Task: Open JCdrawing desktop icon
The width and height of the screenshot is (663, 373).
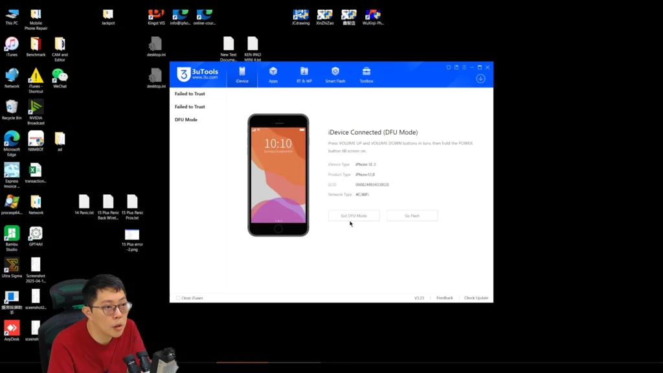Action: pyautogui.click(x=300, y=17)
